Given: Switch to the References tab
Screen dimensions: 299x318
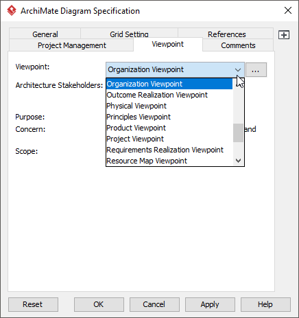Looking at the screenshot, I should point(226,34).
